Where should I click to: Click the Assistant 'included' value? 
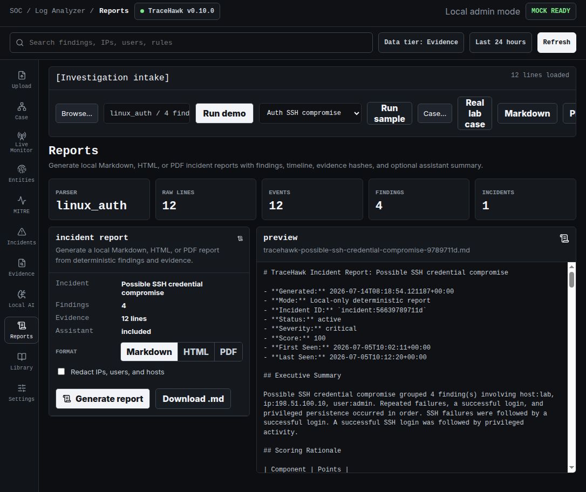[x=136, y=331]
